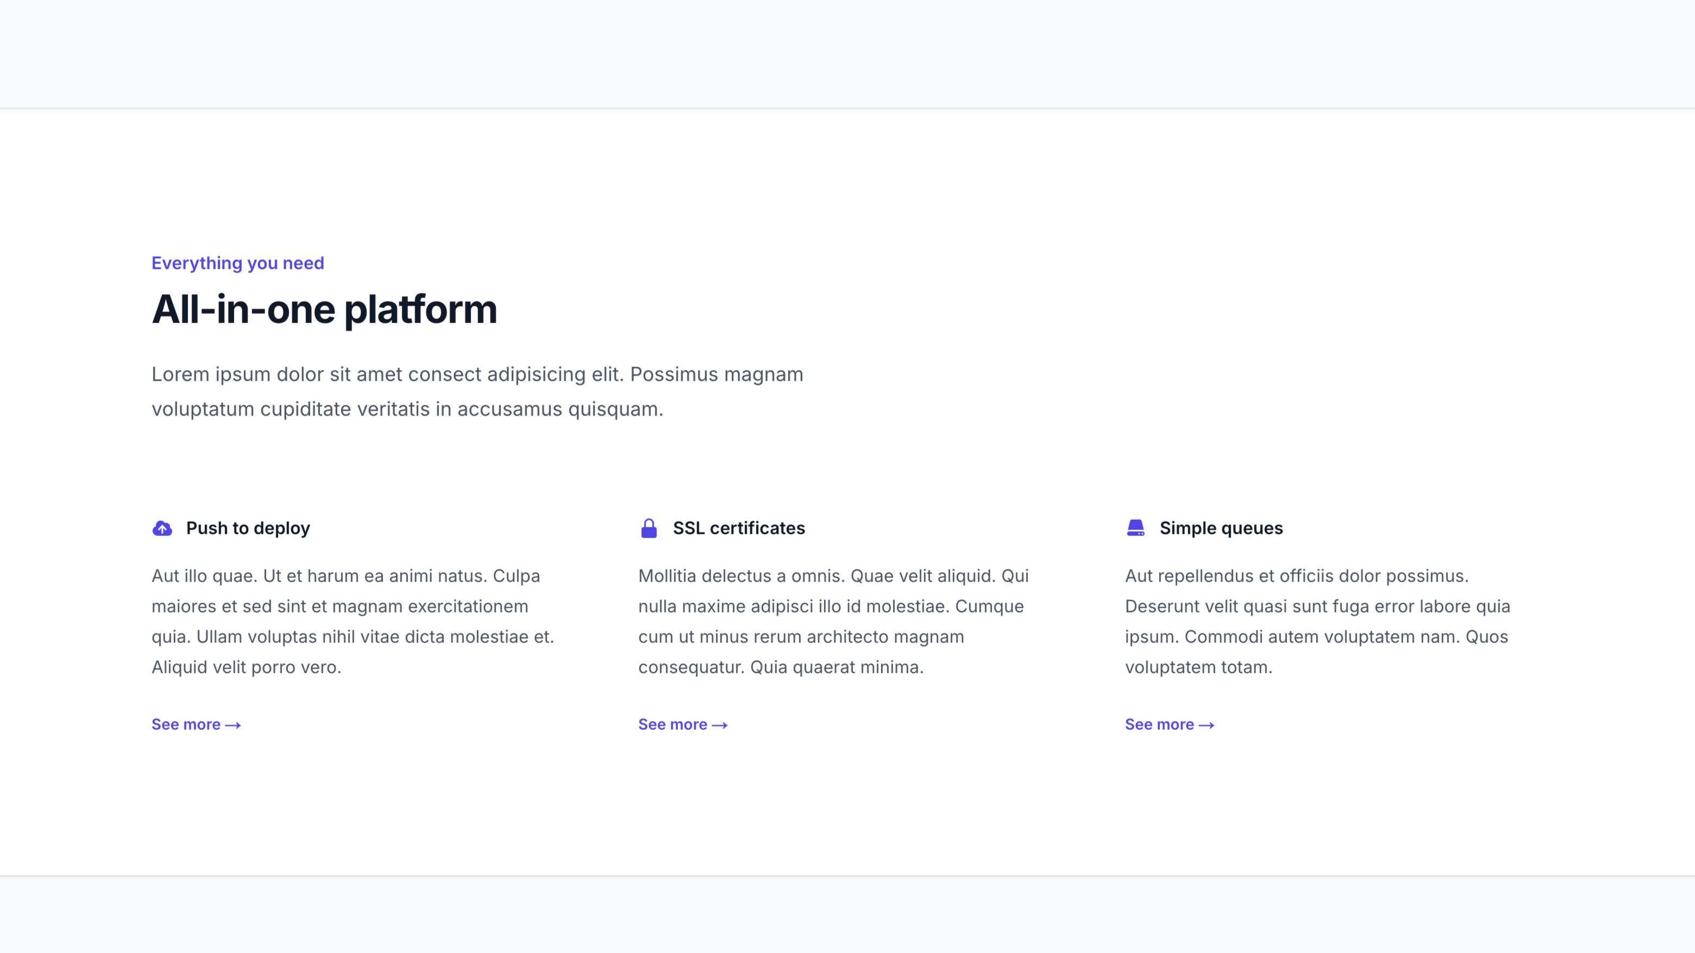
Task: Click the paragraph starting Aut illo quae
Action: (353, 622)
